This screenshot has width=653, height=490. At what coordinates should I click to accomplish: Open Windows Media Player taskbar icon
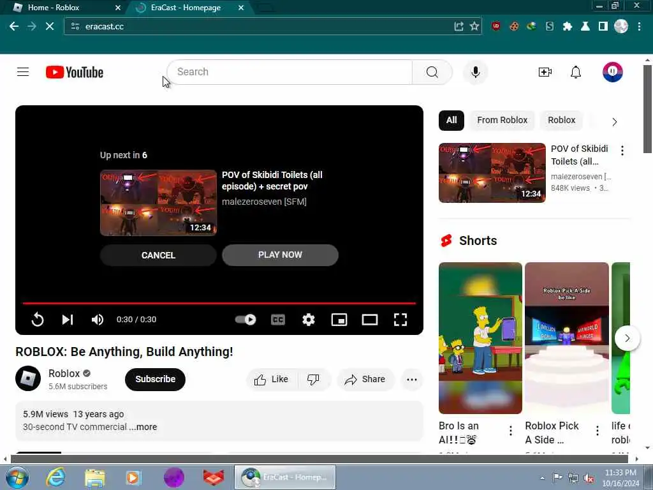(134, 477)
